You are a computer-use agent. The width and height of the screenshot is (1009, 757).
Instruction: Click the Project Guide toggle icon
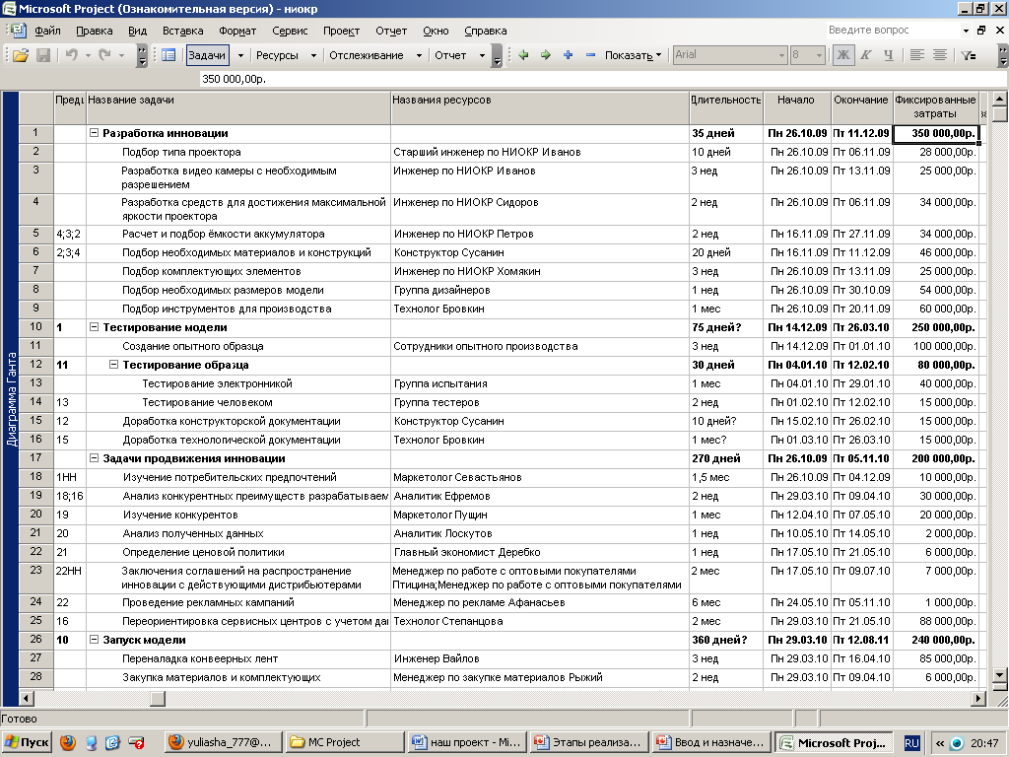click(x=168, y=55)
